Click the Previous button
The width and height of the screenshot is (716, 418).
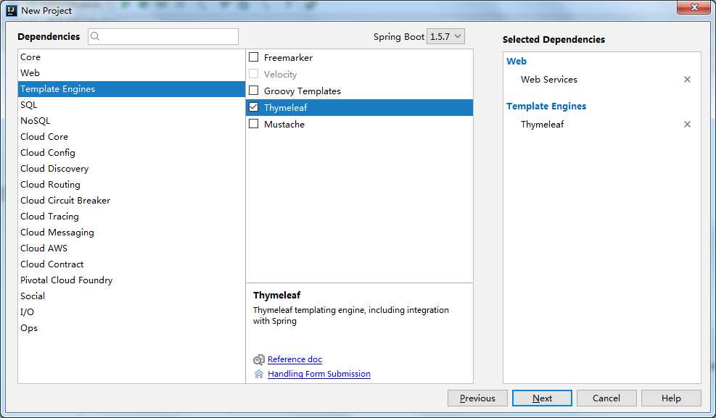pyautogui.click(x=477, y=398)
